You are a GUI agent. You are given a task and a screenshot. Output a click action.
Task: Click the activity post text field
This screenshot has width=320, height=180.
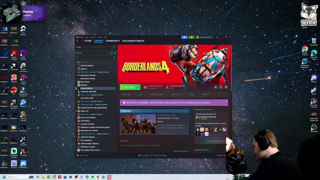coord(154,145)
